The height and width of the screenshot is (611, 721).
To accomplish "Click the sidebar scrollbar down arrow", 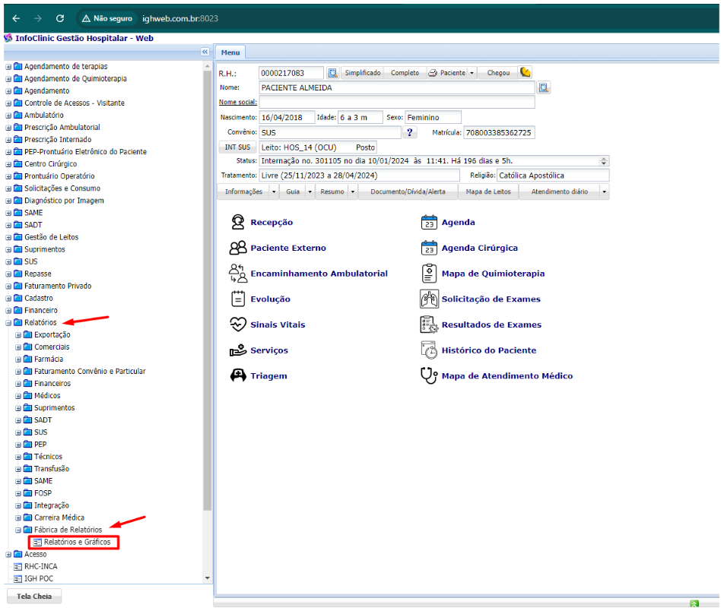I will (208, 578).
